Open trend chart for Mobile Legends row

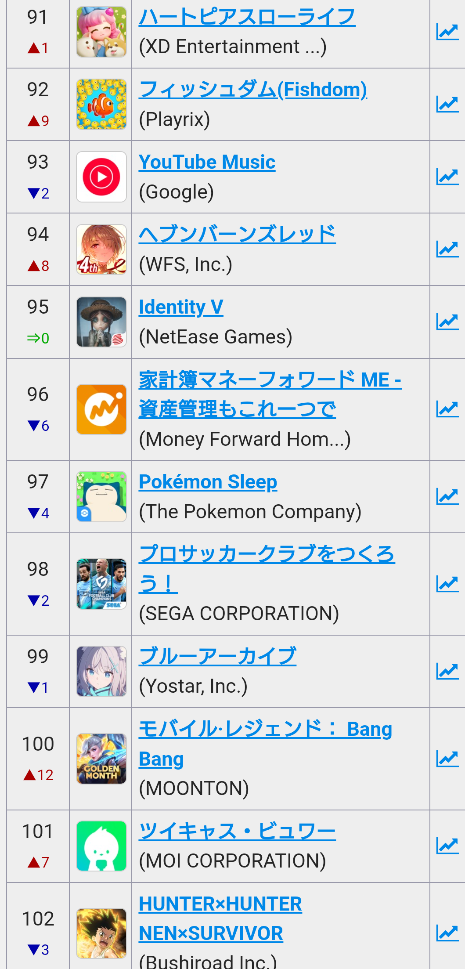pyautogui.click(x=447, y=759)
